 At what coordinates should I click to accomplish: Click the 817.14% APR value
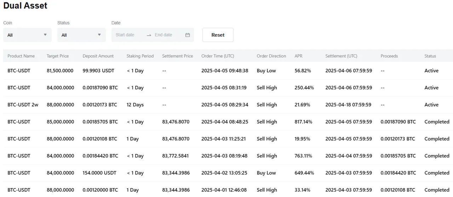point(303,122)
